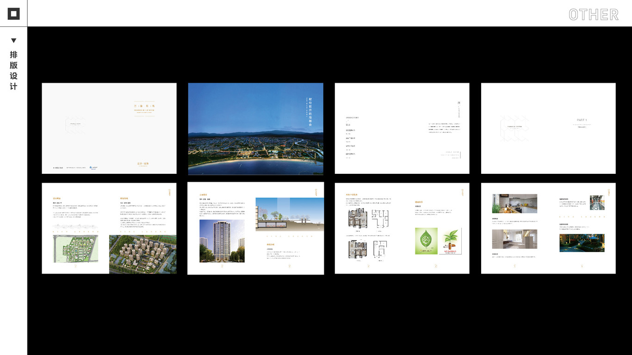Screen dimensions: 632x355
Task: Open the table of contents spread thumbnail
Action: pyautogui.click(x=402, y=129)
